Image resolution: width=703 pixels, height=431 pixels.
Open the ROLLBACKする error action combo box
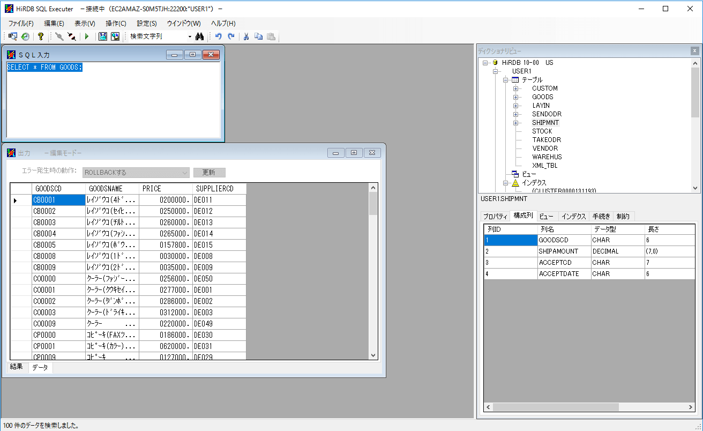point(184,172)
